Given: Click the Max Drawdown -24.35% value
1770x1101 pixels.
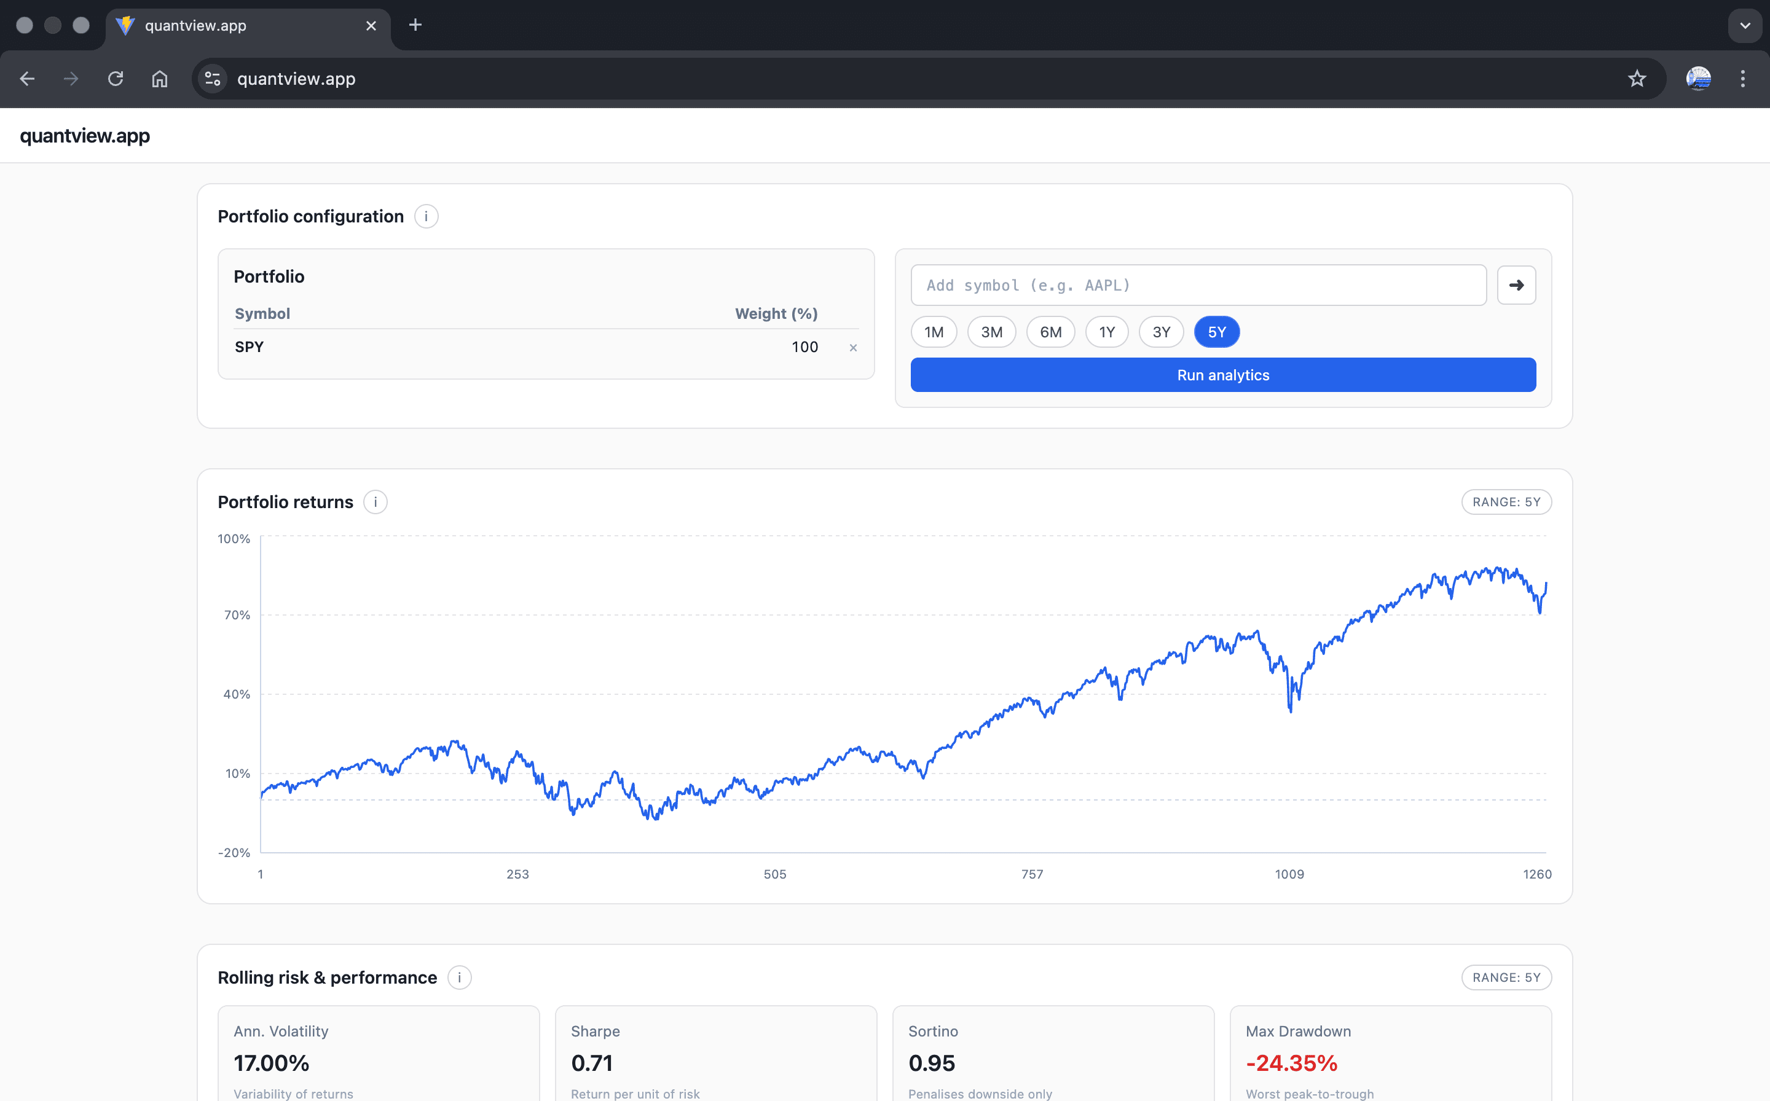Looking at the screenshot, I should (1291, 1063).
